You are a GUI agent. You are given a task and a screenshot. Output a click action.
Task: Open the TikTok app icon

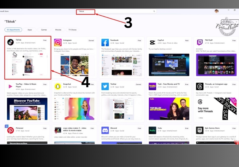click(x=11, y=42)
